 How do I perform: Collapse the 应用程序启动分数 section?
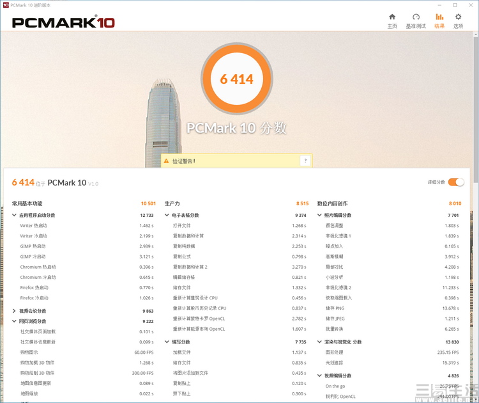tap(14, 215)
